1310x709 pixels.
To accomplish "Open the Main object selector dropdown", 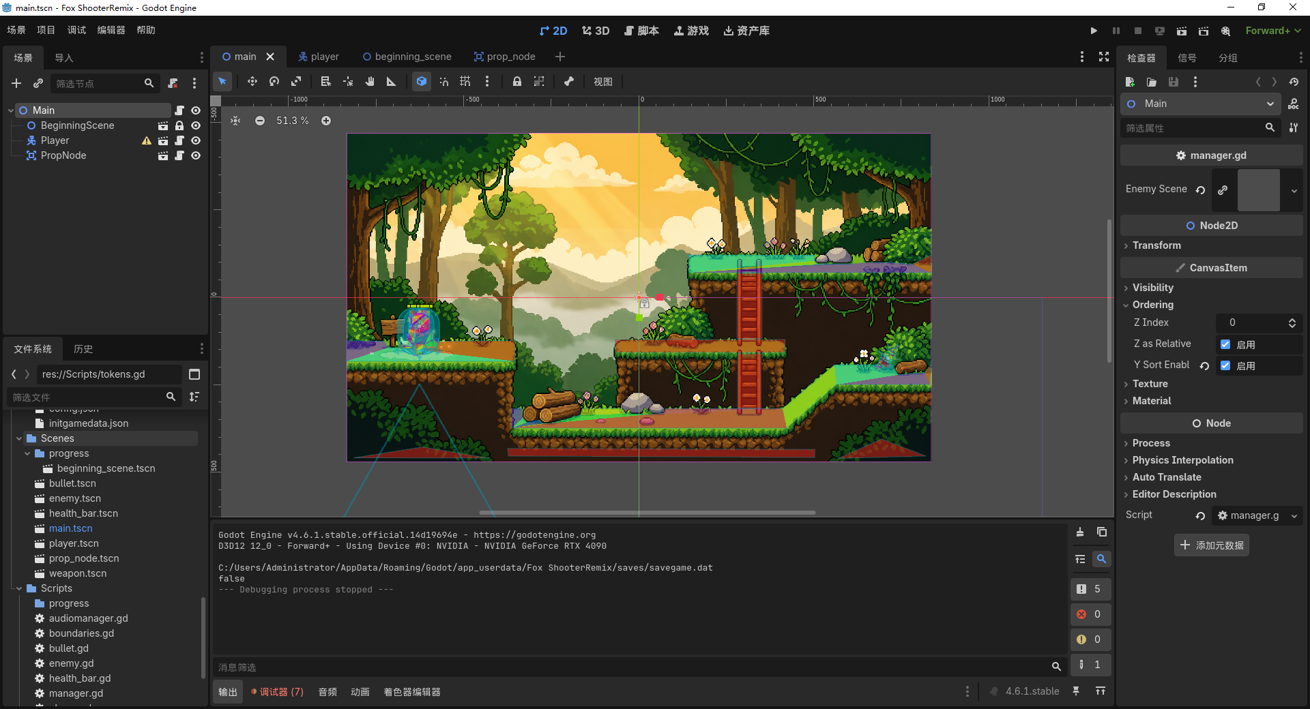I will [1201, 104].
